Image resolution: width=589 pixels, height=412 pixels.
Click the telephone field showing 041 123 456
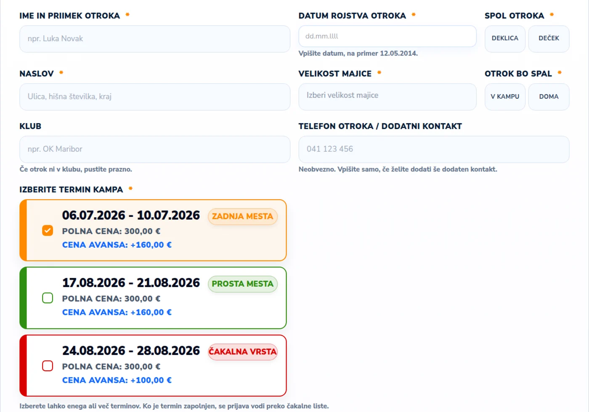pos(434,149)
